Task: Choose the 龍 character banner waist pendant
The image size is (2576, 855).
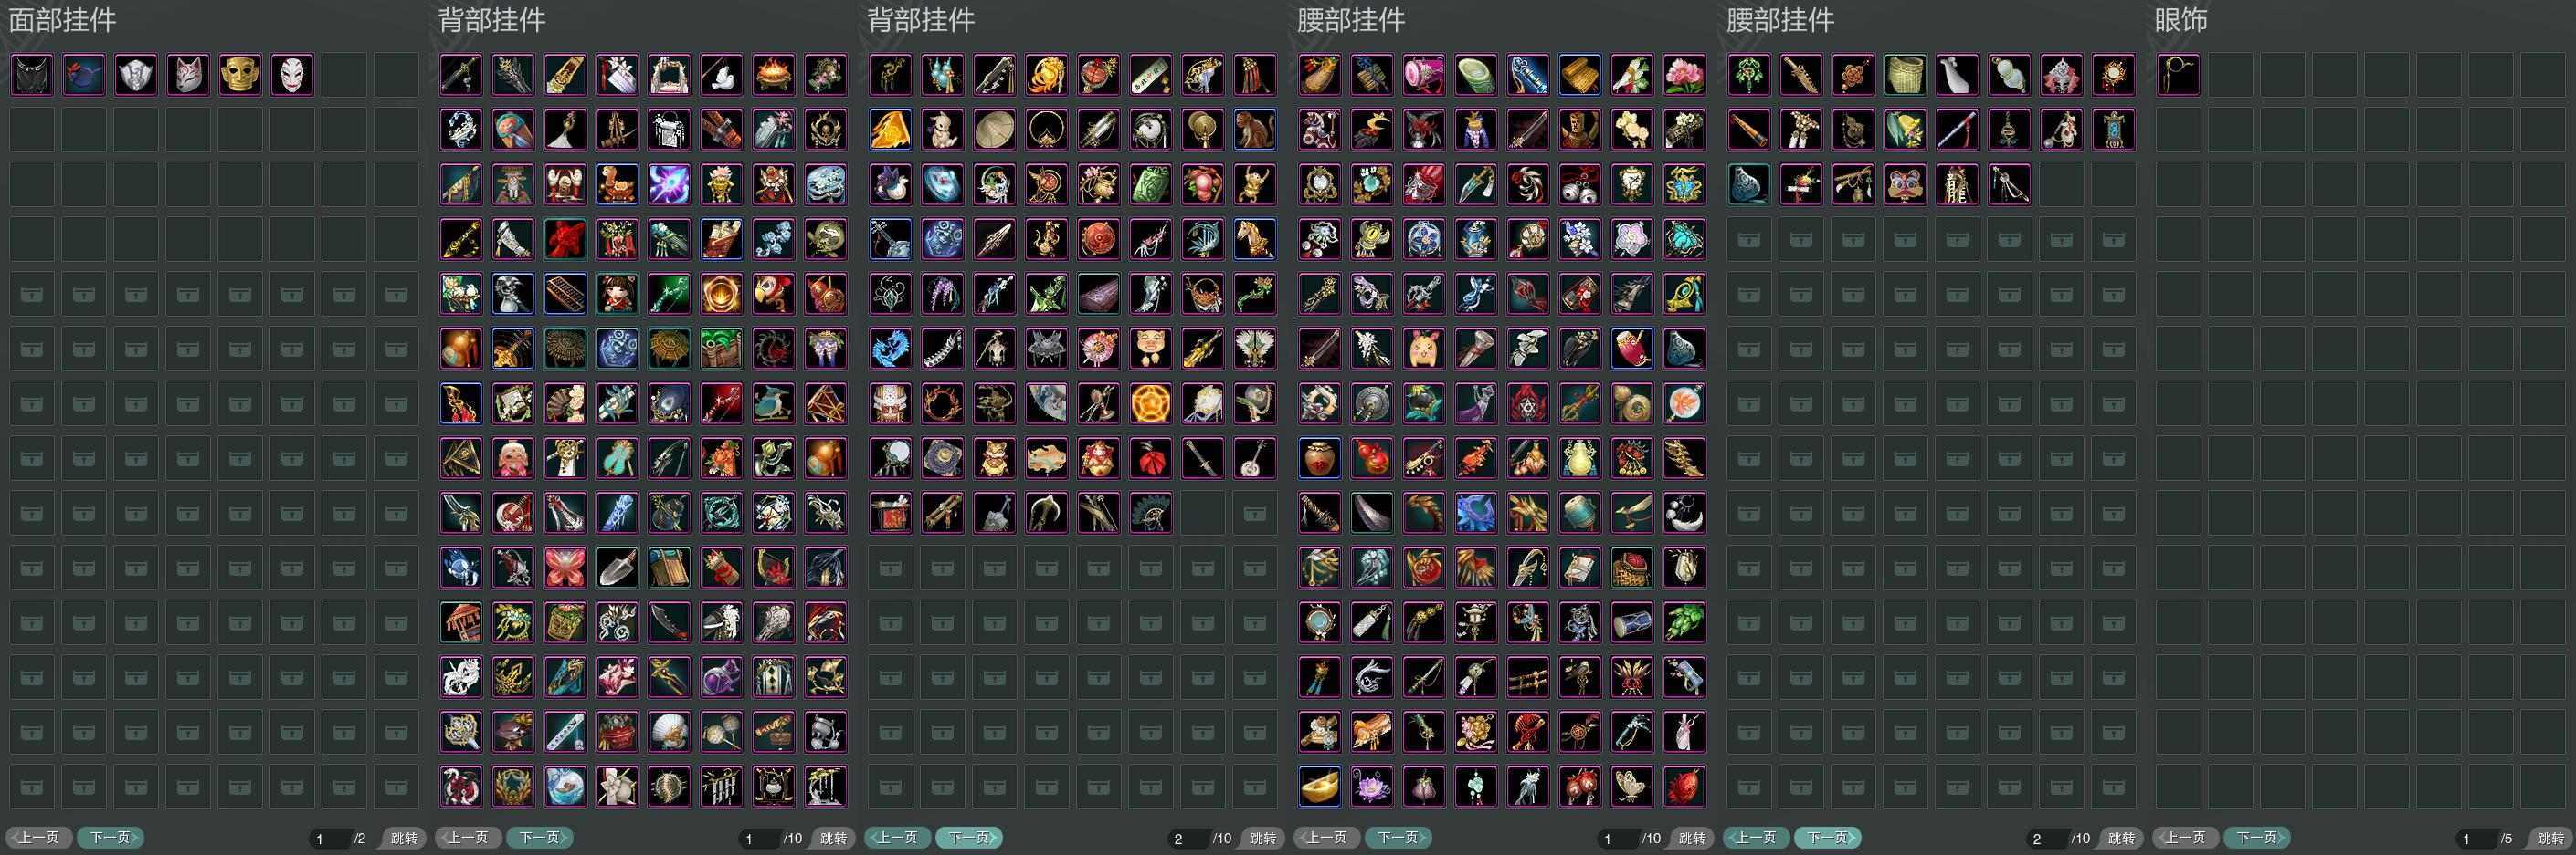Action: click(x=1957, y=185)
